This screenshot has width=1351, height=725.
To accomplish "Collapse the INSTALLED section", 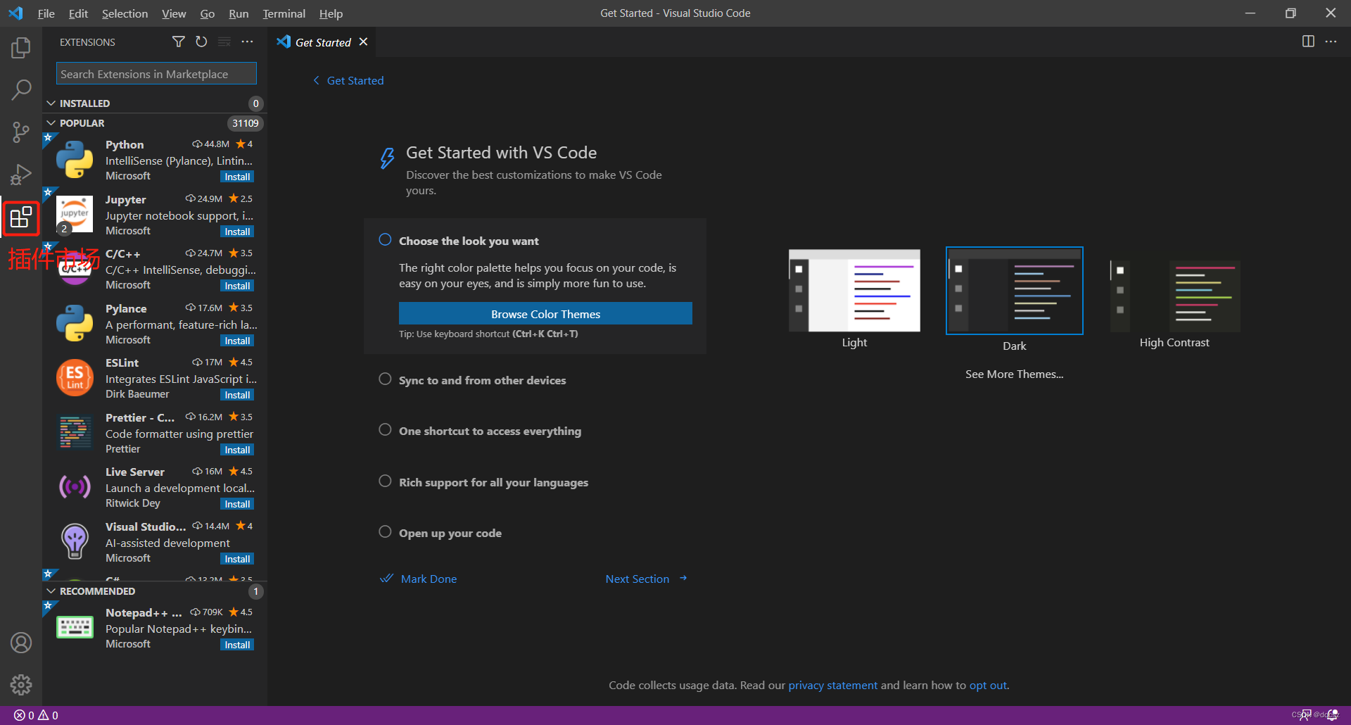I will 155,103.
